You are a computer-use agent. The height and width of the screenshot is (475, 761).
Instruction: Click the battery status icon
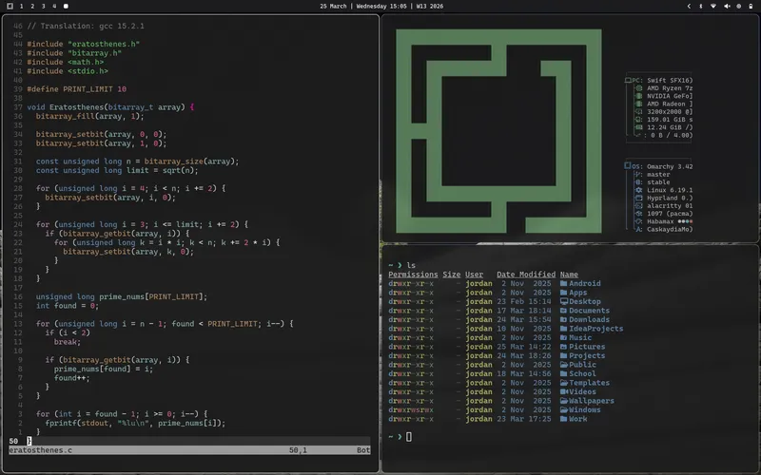[x=751, y=7]
